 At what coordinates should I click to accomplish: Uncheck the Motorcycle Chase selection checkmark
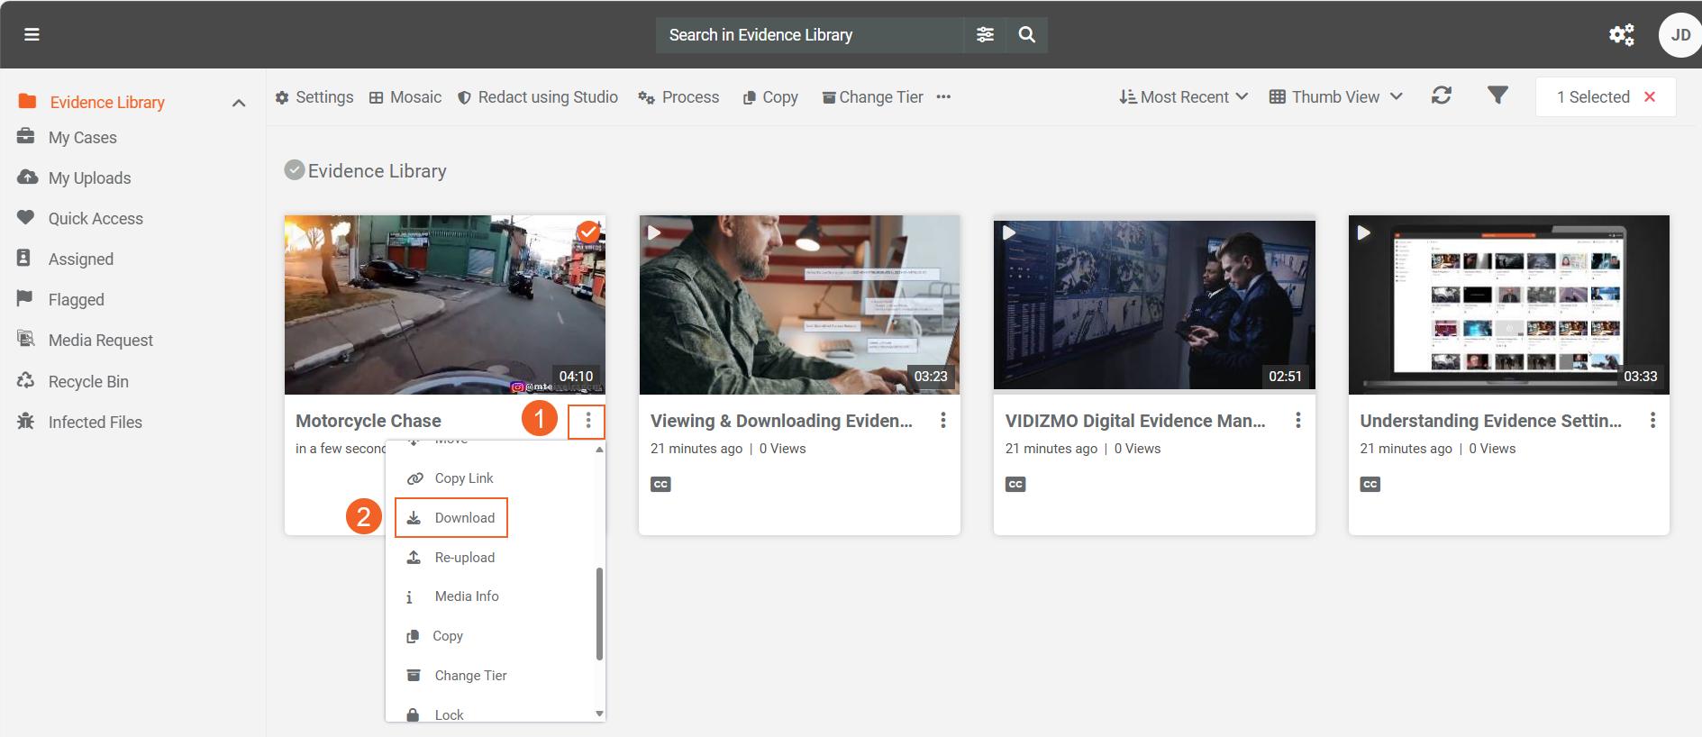[x=588, y=232]
